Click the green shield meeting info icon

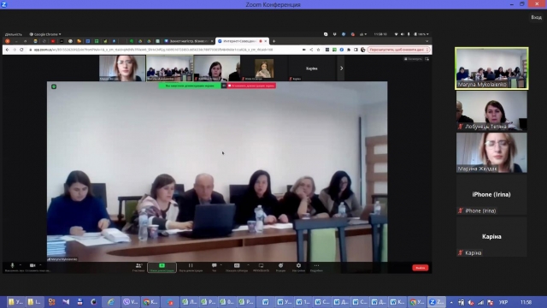point(54,86)
